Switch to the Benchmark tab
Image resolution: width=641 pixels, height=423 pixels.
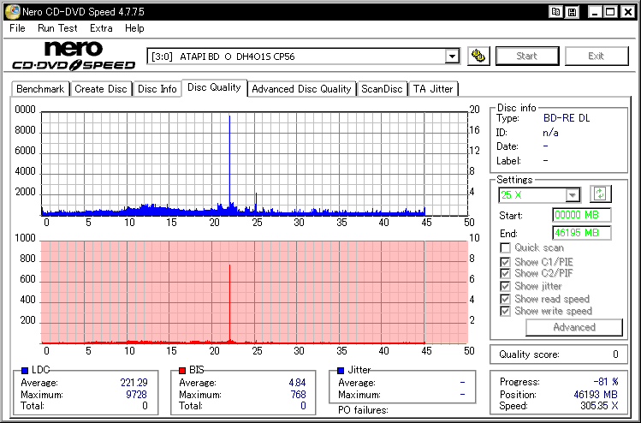click(x=40, y=89)
